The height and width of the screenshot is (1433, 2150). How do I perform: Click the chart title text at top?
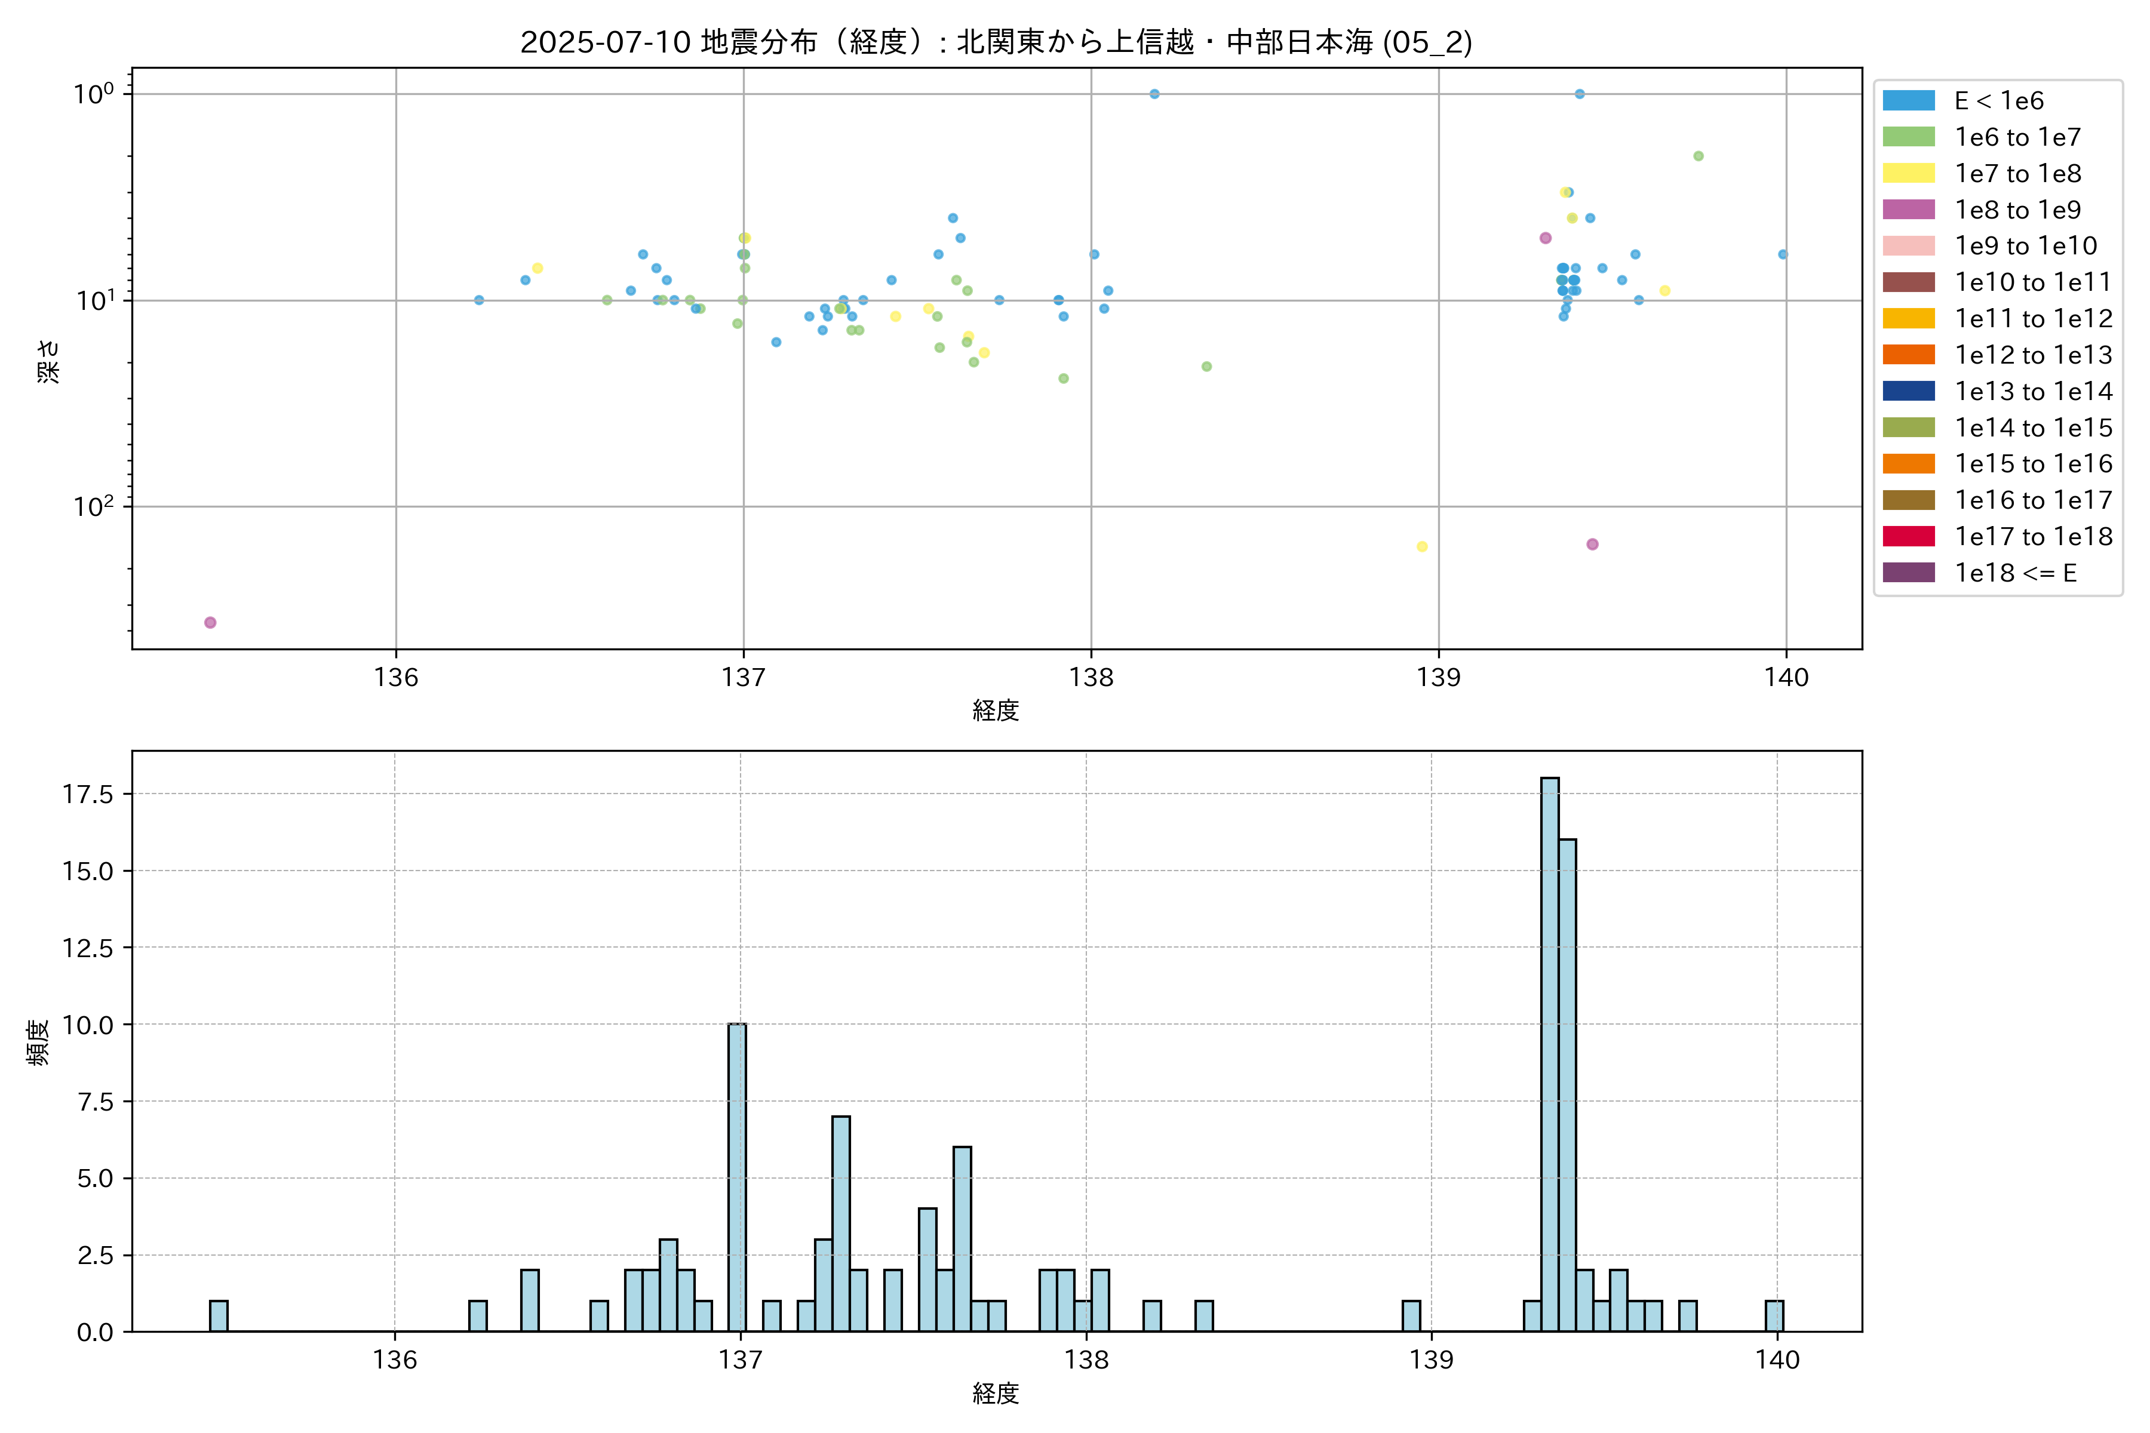996,42
